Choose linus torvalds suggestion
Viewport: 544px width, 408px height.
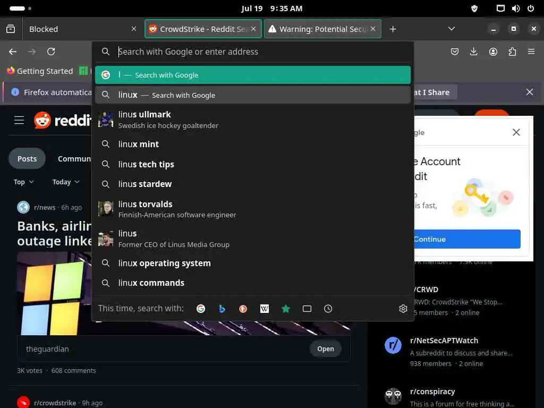pyautogui.click(x=253, y=209)
